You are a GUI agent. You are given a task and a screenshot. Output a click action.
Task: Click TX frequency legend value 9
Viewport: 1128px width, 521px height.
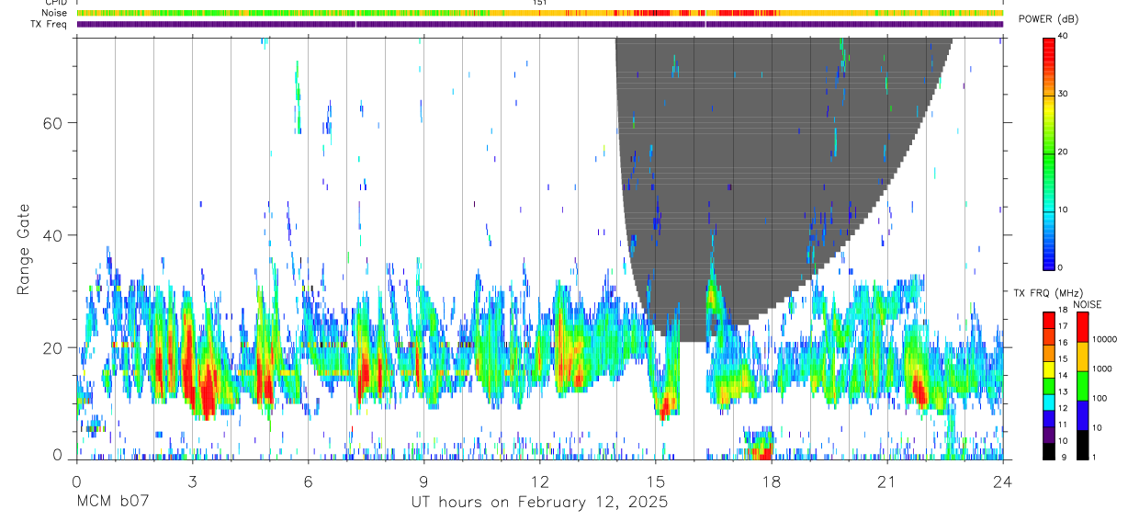click(x=1063, y=457)
